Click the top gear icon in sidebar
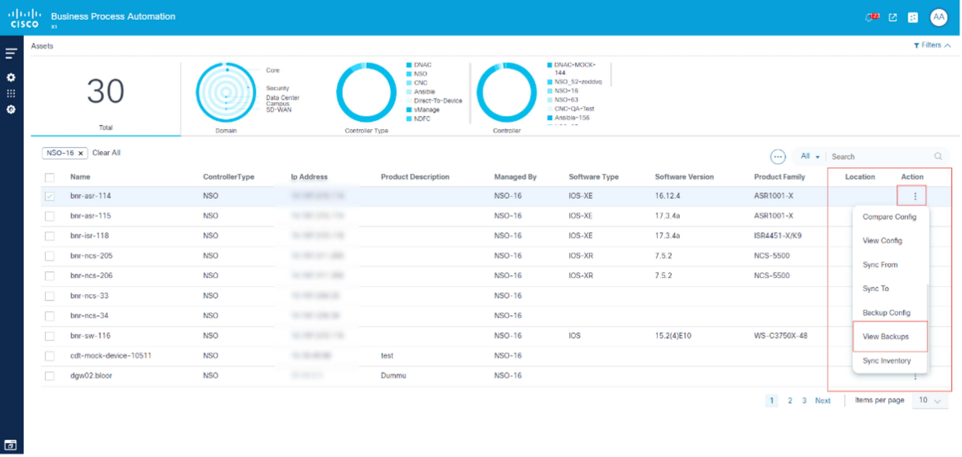Image resolution: width=962 pixels, height=457 pixels. pyautogui.click(x=11, y=77)
